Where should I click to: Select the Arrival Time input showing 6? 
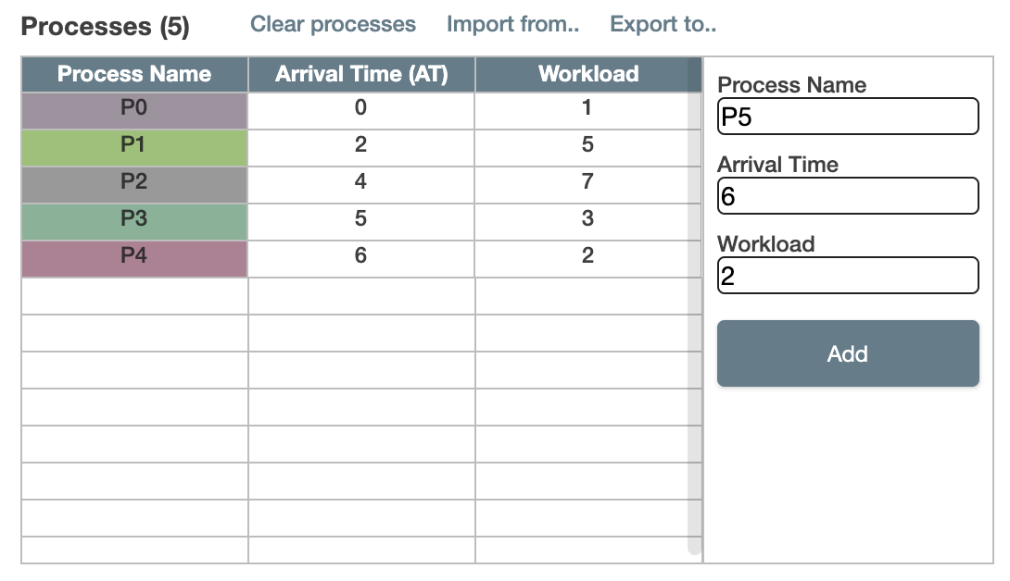tap(847, 195)
